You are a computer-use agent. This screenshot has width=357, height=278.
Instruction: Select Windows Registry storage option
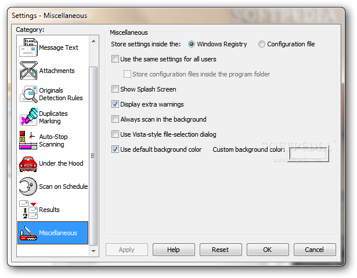pyautogui.click(x=192, y=44)
